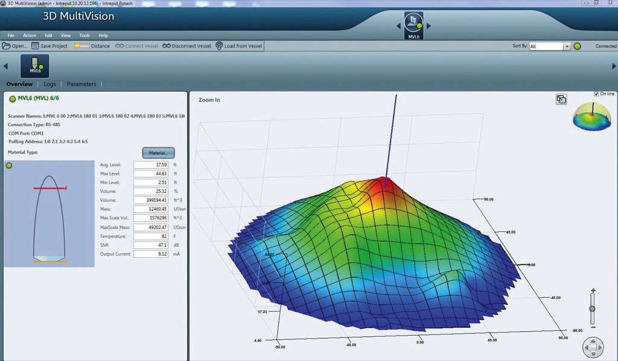
Task: Click the green status dot on silo diagram
Action: (x=9, y=166)
